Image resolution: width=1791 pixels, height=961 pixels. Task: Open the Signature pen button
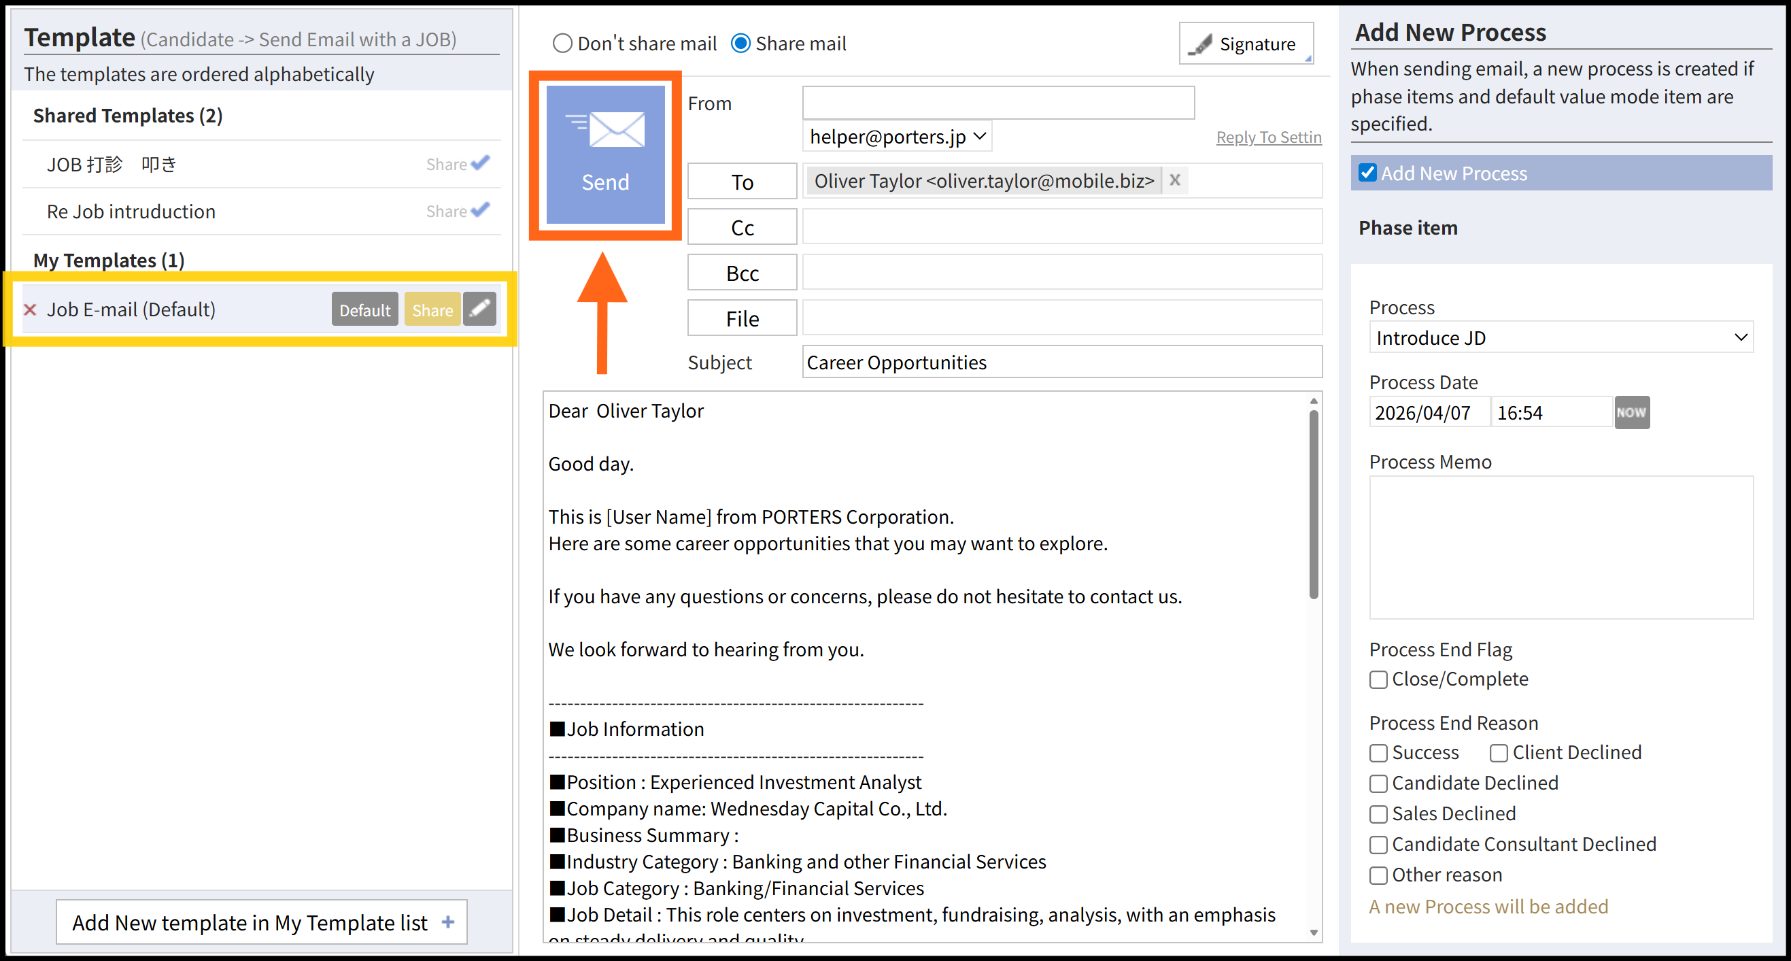coord(1245,44)
